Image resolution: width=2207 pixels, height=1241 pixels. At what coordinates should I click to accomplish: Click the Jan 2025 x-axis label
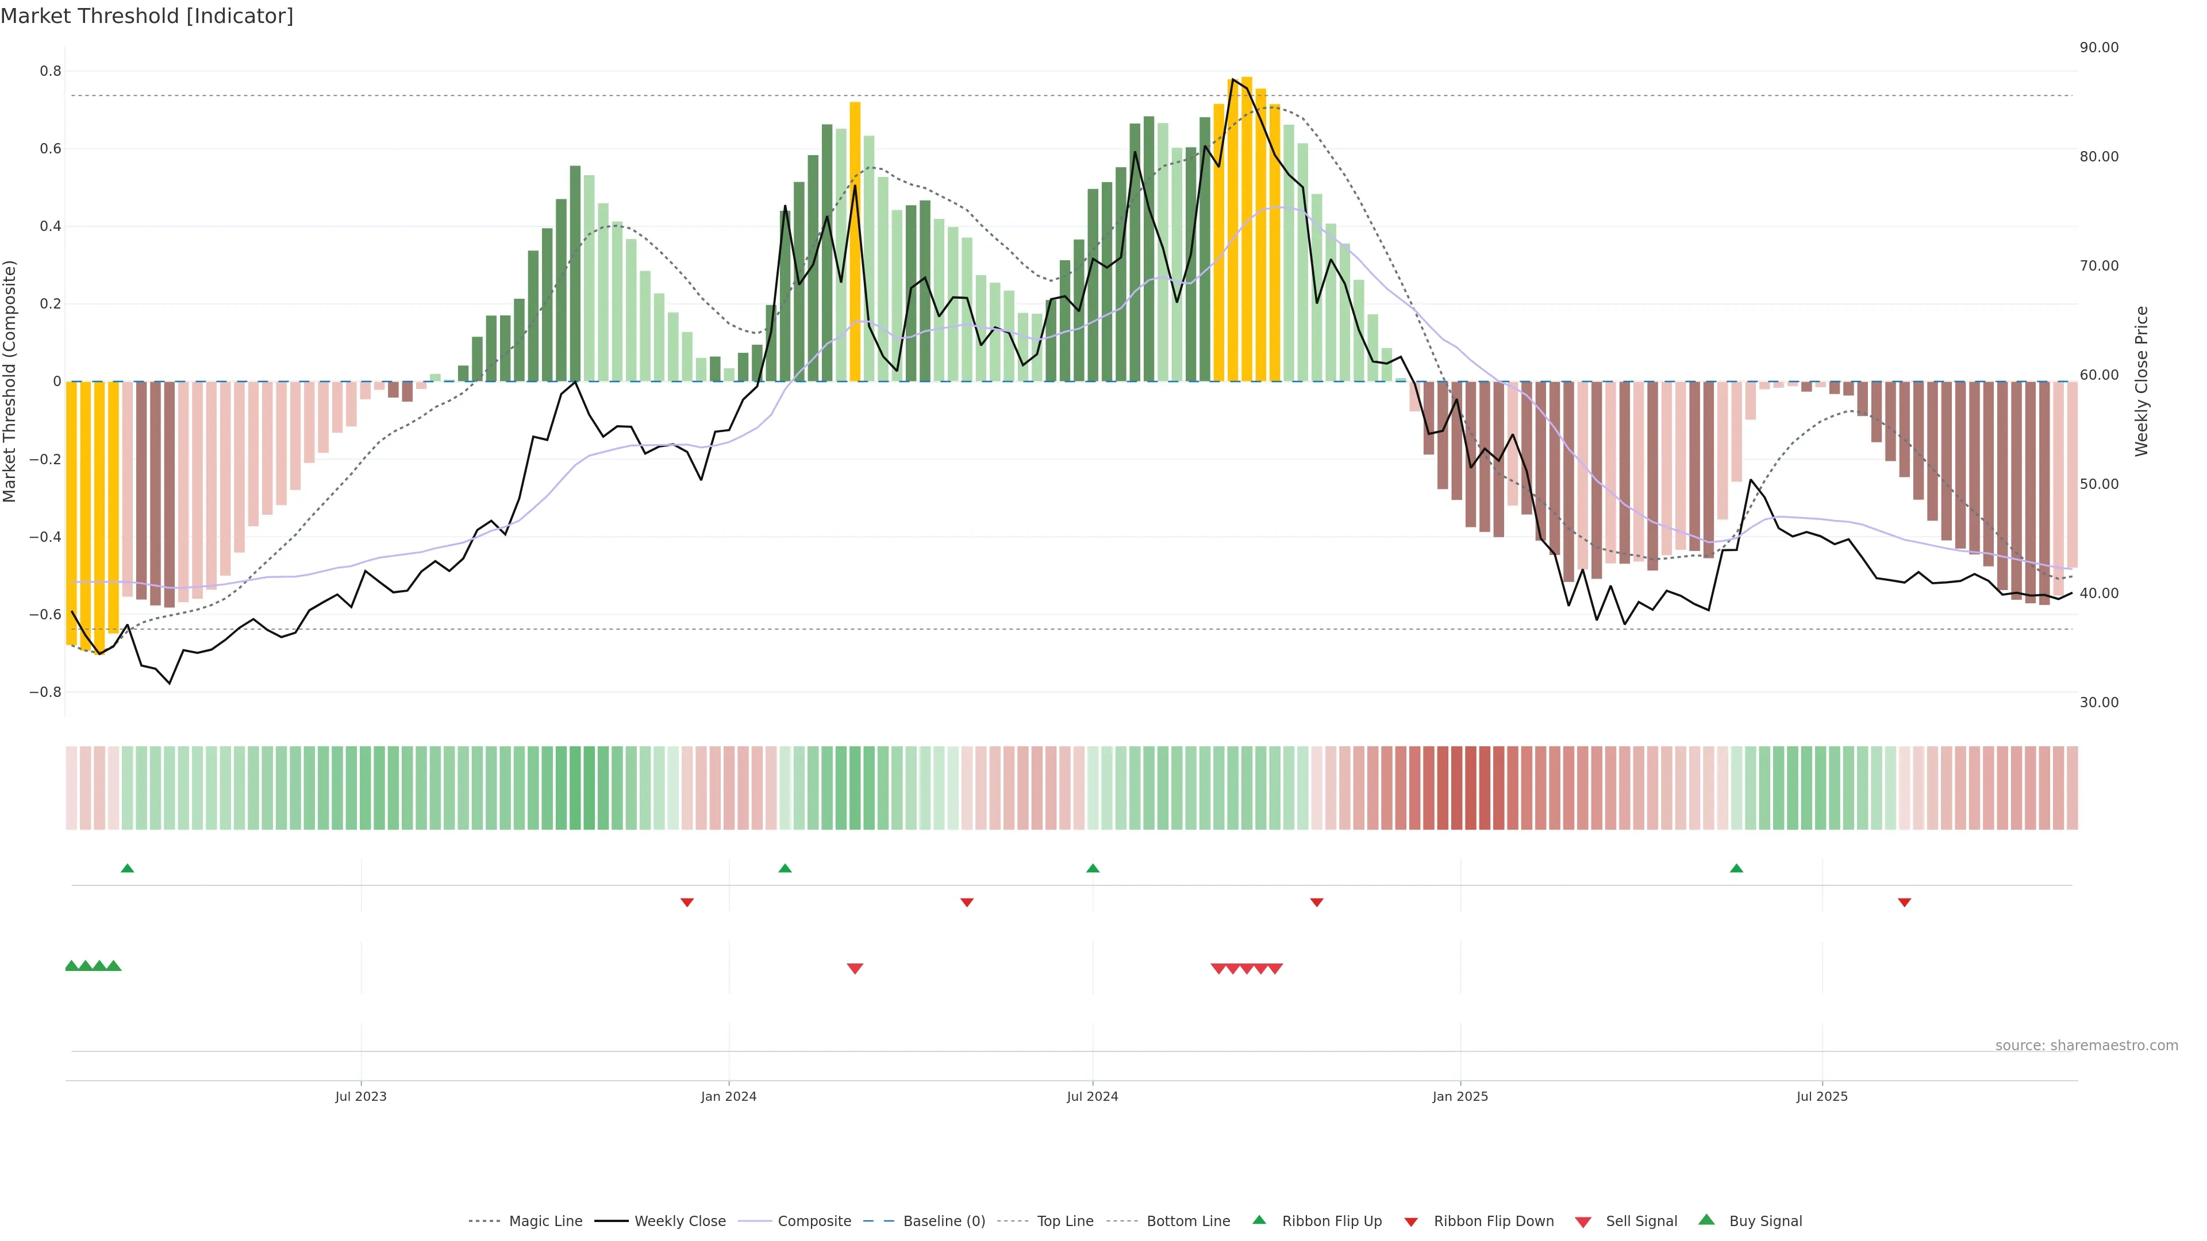coord(1460,1096)
